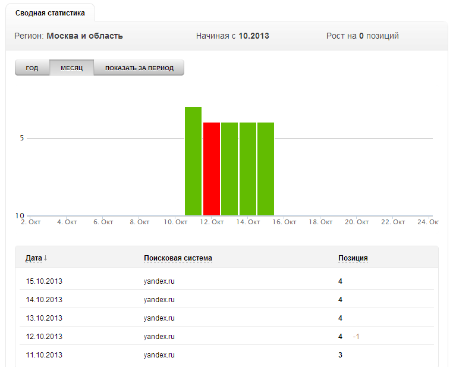The height and width of the screenshot is (367, 453).
Task: Switch chart to ГОД view
Action: point(32,68)
